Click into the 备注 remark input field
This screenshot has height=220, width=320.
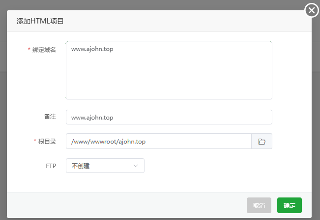click(169, 117)
